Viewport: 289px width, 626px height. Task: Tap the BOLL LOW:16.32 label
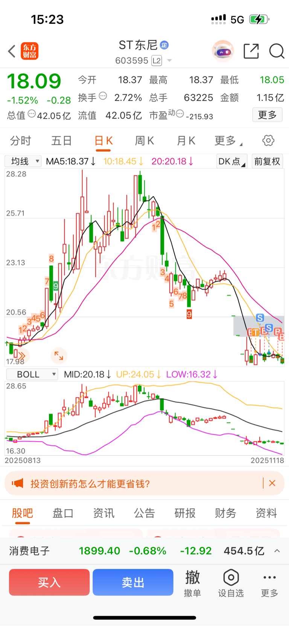(x=192, y=375)
